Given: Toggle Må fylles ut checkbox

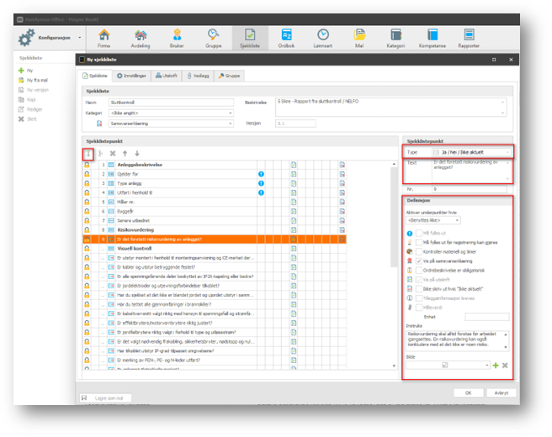Looking at the screenshot, I should 419,233.
